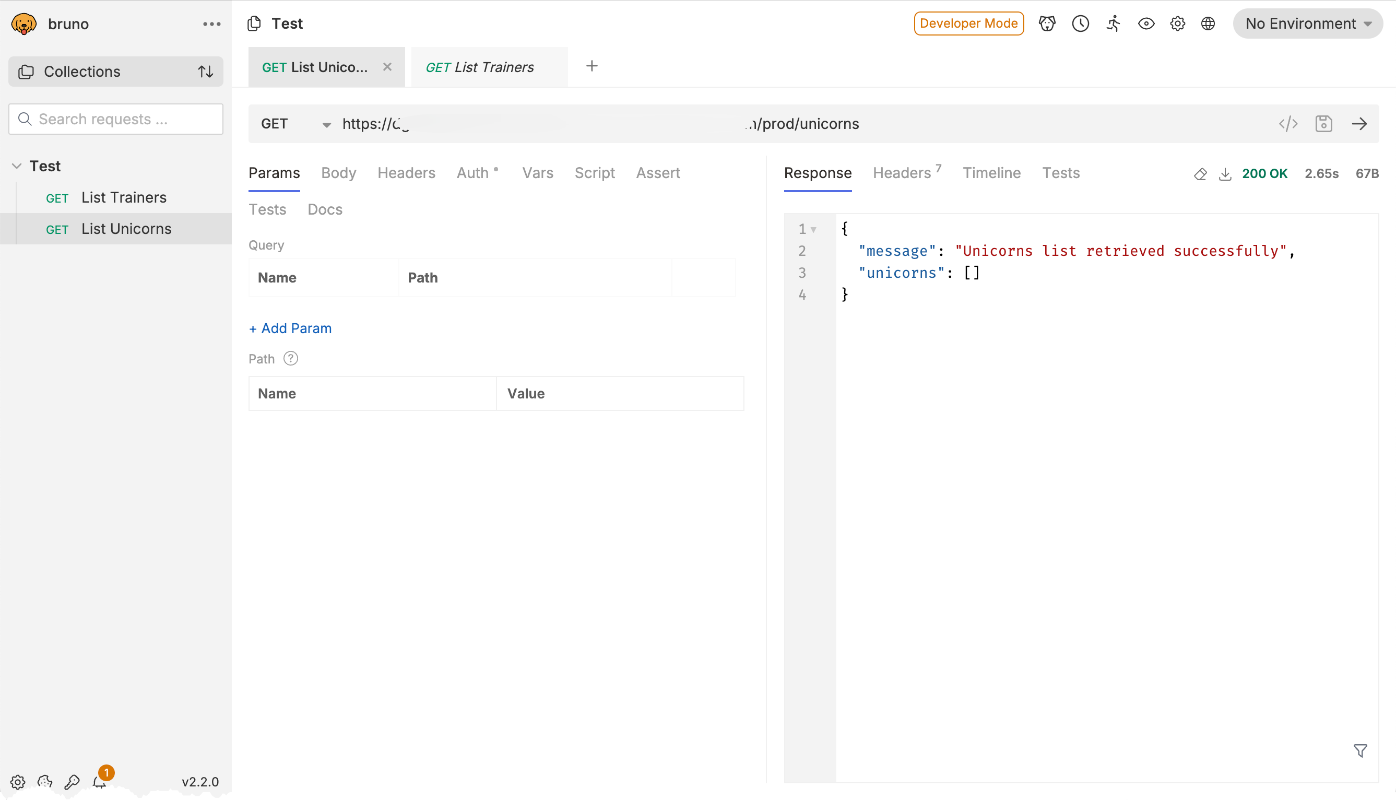
Task: Open the Script tab
Action: pos(594,172)
